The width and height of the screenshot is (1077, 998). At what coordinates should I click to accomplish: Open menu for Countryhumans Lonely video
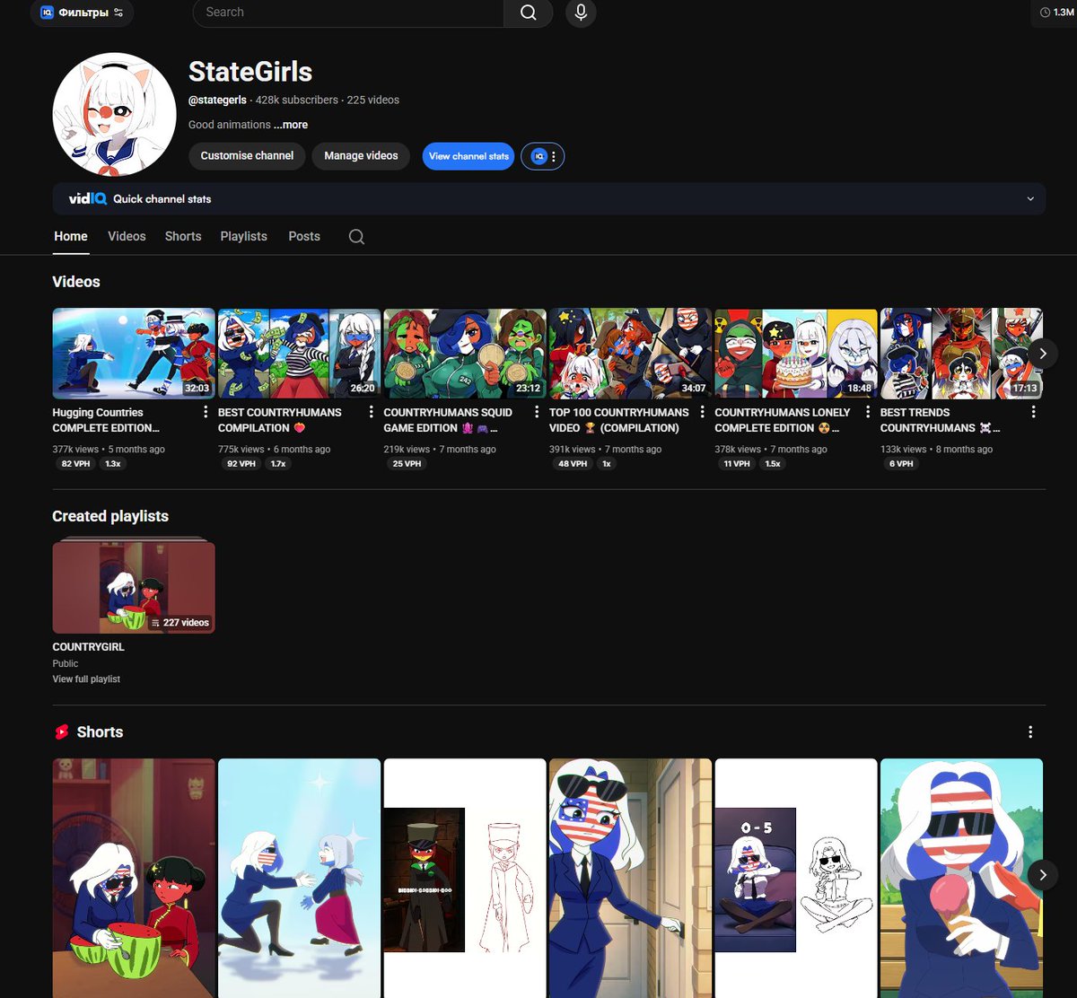tap(868, 412)
